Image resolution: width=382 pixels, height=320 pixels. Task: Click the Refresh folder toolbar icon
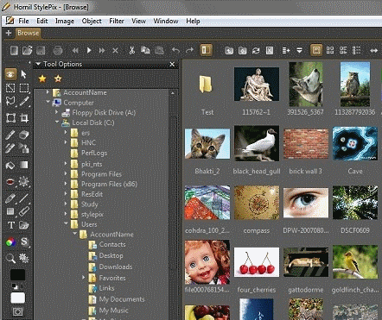pyautogui.click(x=256, y=51)
